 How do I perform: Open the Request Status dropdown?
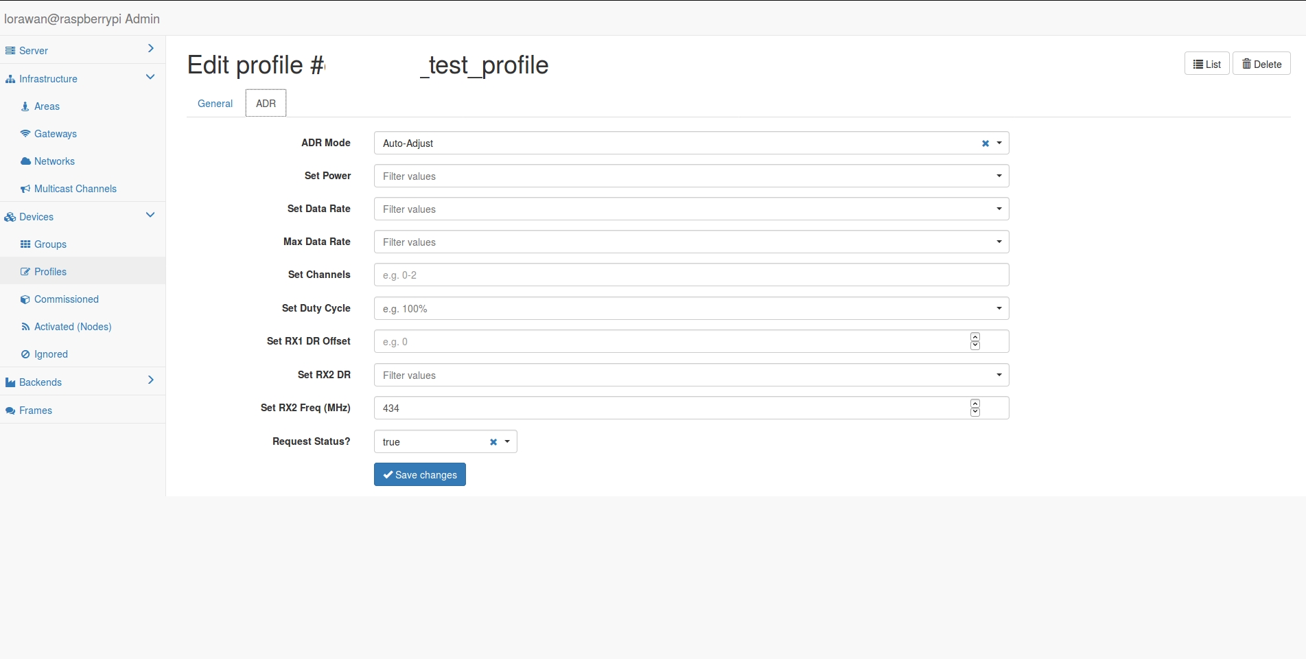pyautogui.click(x=507, y=442)
